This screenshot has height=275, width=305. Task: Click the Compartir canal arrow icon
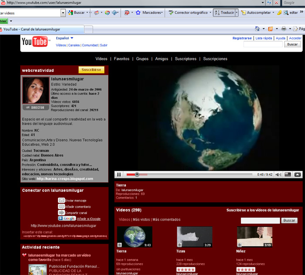coord(61,212)
